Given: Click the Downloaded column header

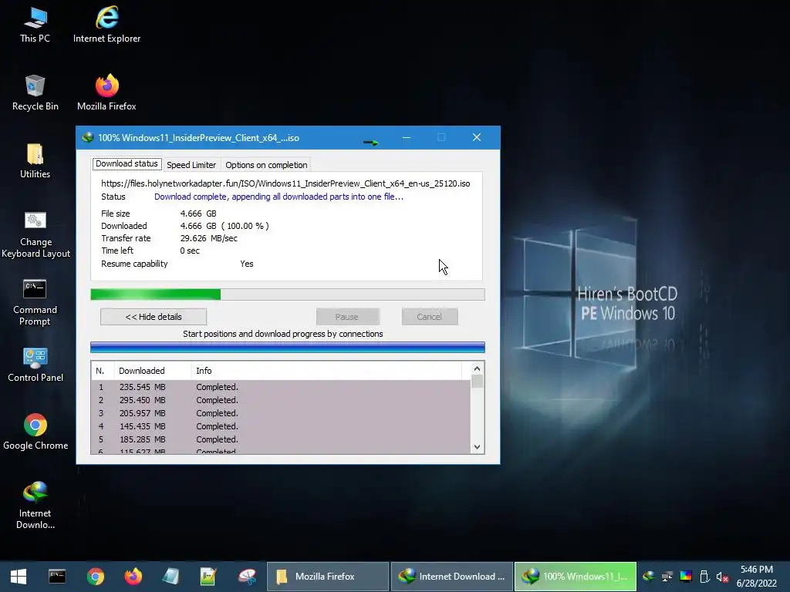Looking at the screenshot, I should point(153,371).
